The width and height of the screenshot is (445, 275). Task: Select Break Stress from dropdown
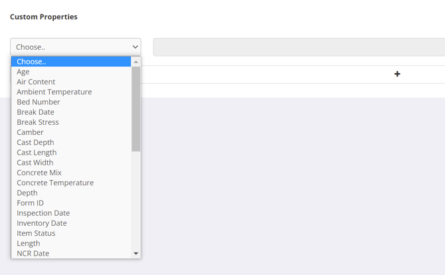pos(38,122)
